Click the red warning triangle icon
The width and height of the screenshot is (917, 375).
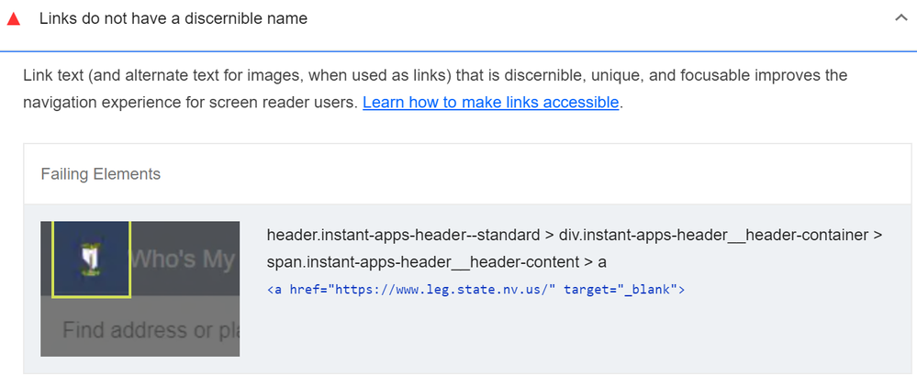(13, 18)
